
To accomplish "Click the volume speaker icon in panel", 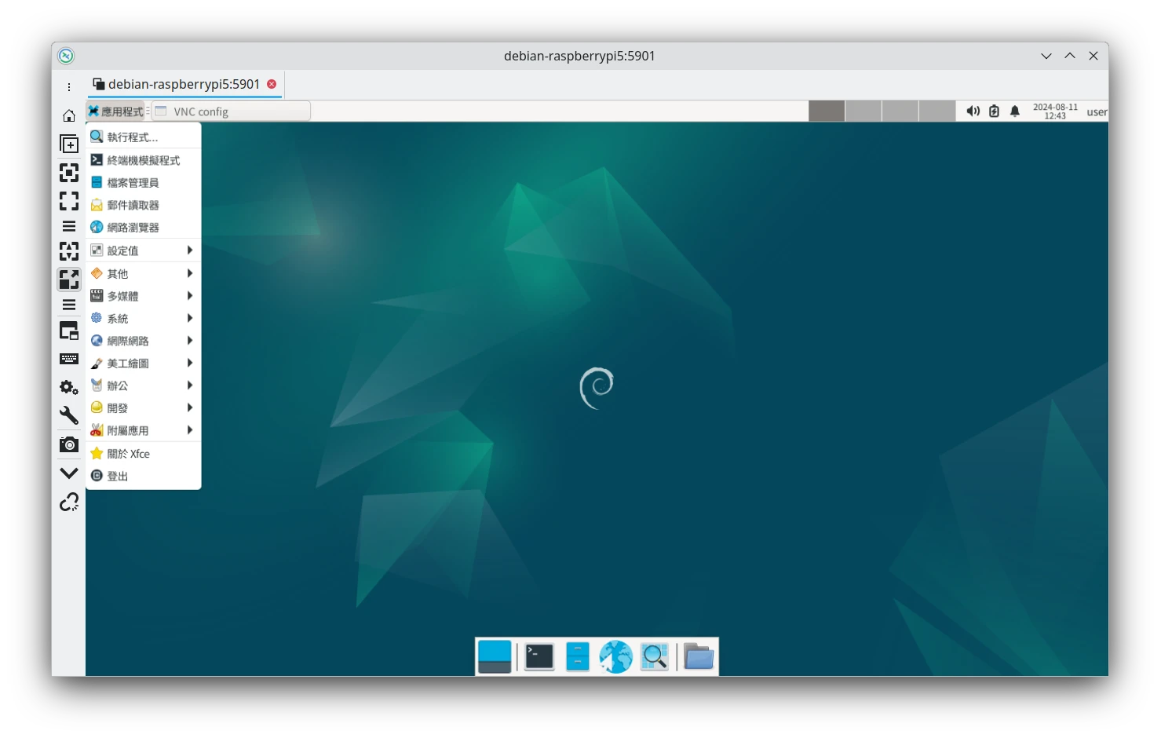I will pos(973,111).
